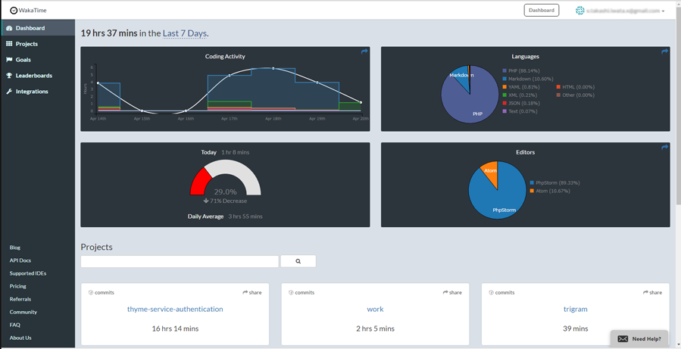Go to Goals in the sidebar
681x349 pixels.
tap(38, 60)
